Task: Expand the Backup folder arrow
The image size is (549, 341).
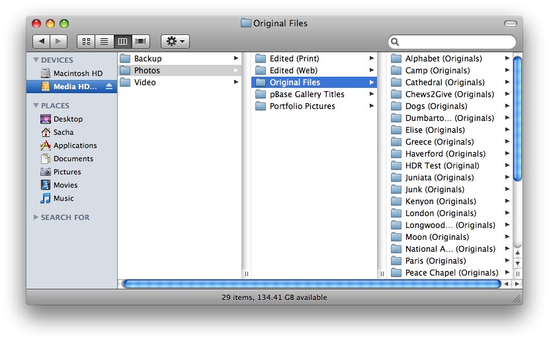Action: [x=236, y=58]
